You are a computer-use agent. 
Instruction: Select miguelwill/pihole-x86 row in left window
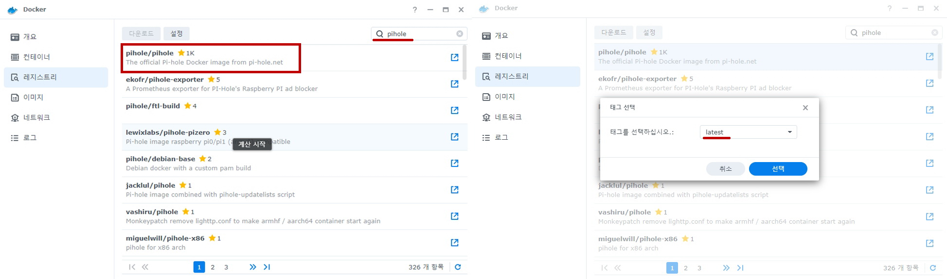click(x=294, y=243)
